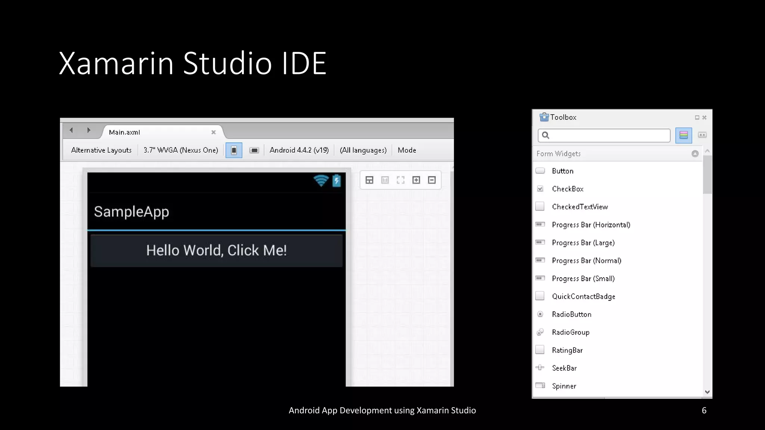
Task: Open the 3.7" WVGA (Nexus One) device dropdown
Action: click(x=181, y=150)
